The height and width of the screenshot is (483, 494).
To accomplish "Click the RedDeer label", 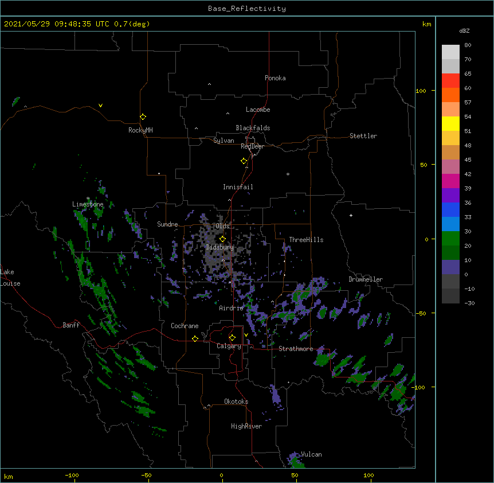I will coord(252,146).
